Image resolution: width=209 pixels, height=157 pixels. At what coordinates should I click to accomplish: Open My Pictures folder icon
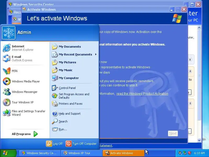coord(55,62)
